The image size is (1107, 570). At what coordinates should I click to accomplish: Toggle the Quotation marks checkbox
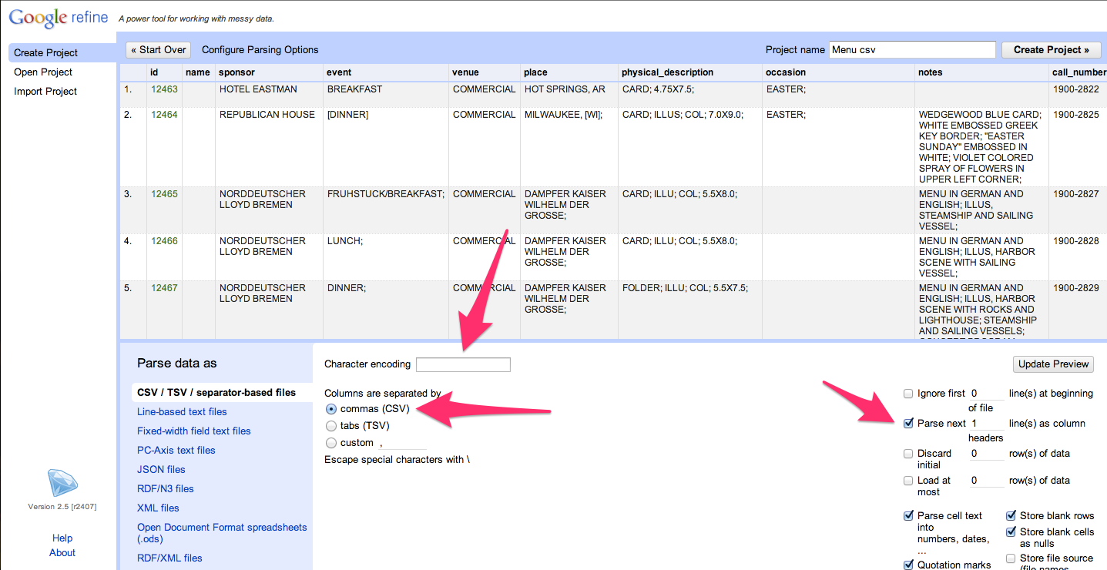point(908,565)
